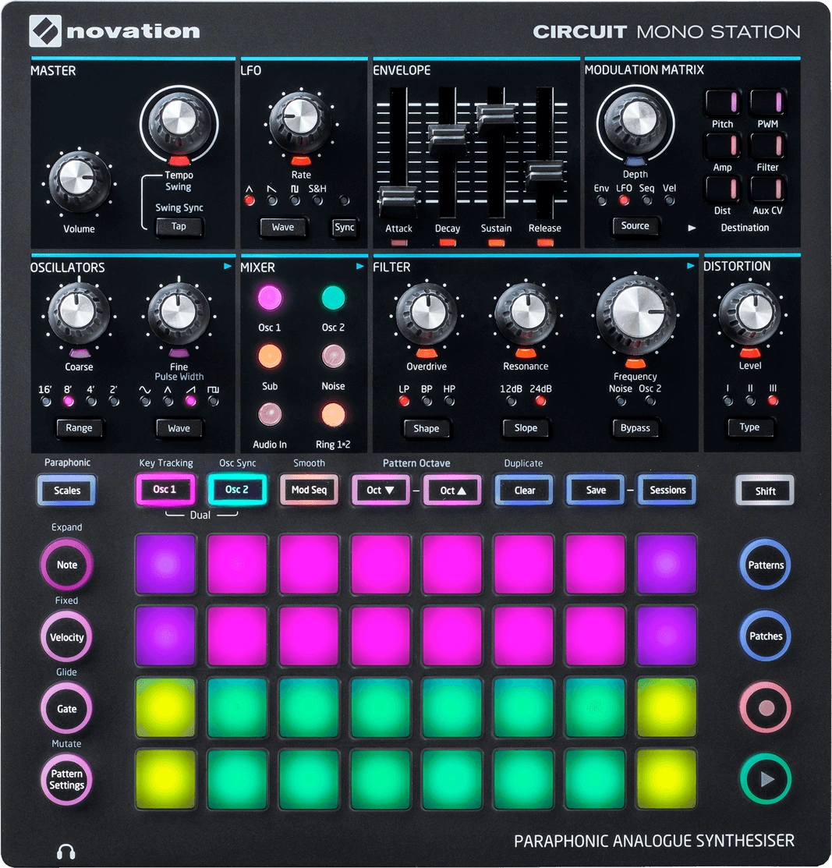Cycle the oscillator Wave selector button
Image resolution: width=832 pixels, height=868 pixels.
(179, 428)
